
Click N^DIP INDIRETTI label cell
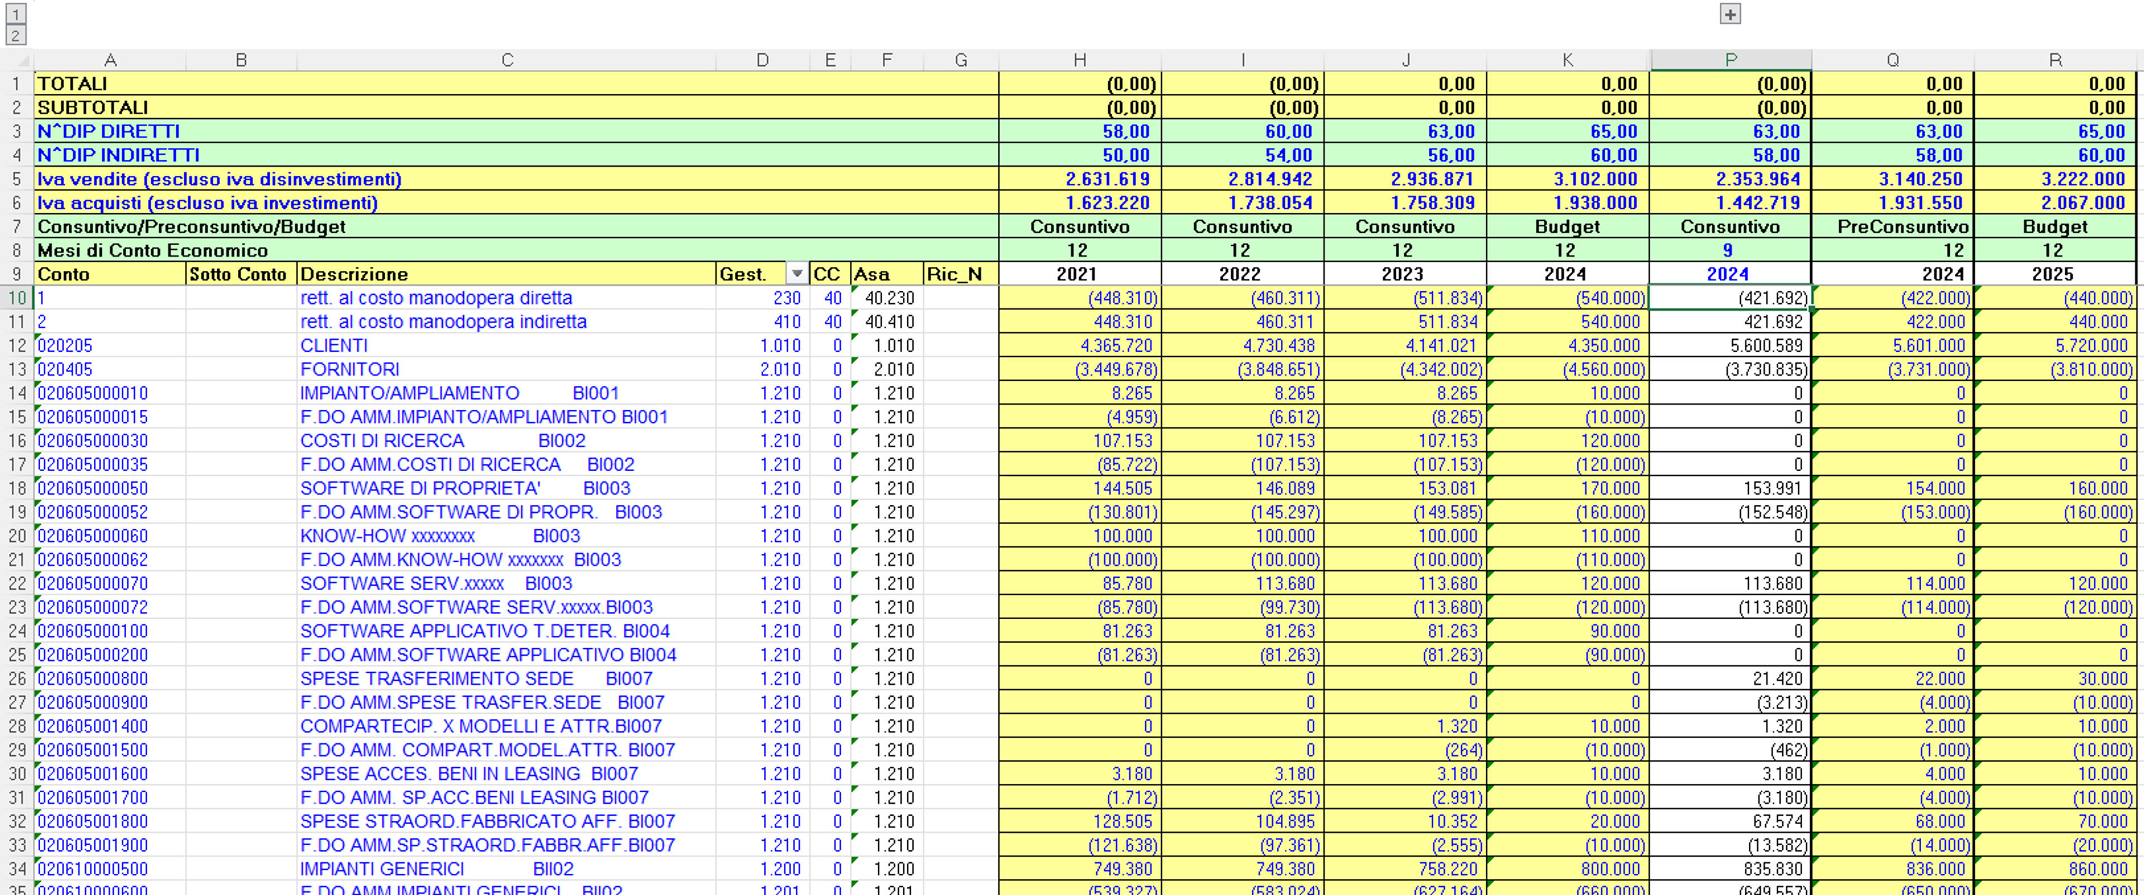pyautogui.click(x=516, y=155)
